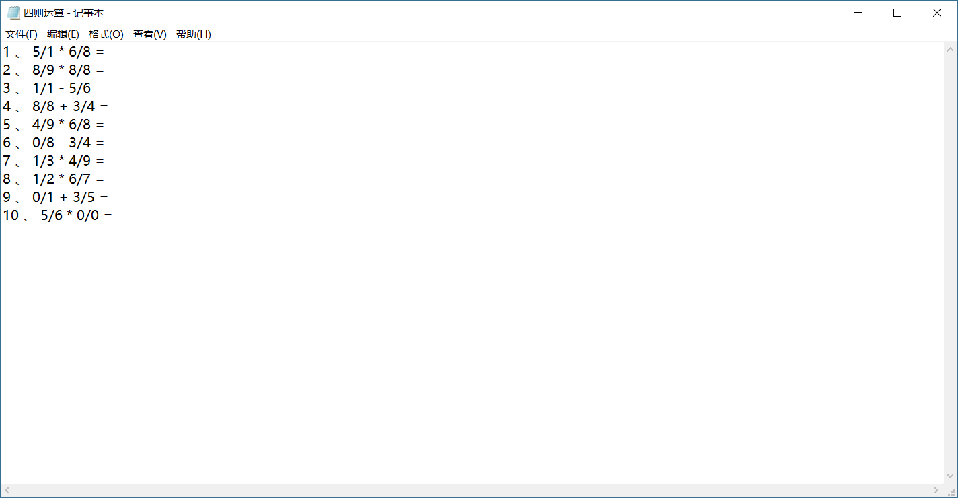The image size is (958, 498).
Task: Click the equals sign on line 1
Action: (x=100, y=52)
